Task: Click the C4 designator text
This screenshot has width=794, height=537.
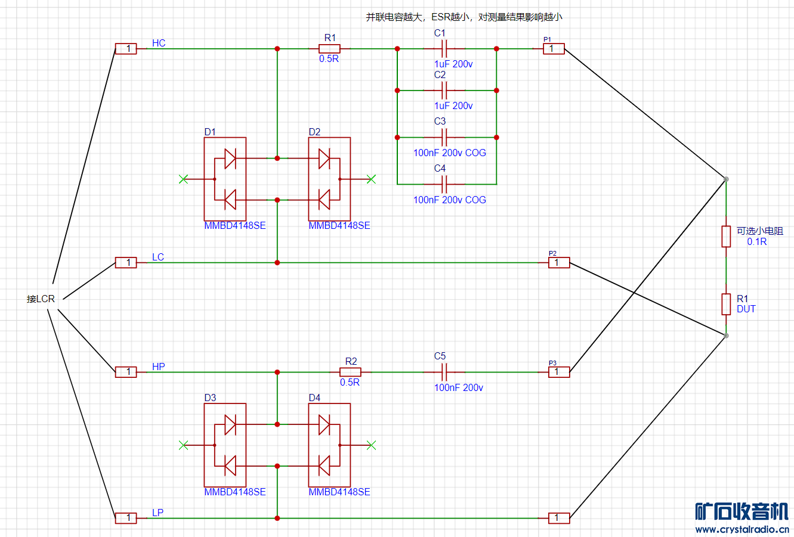Action: [440, 168]
